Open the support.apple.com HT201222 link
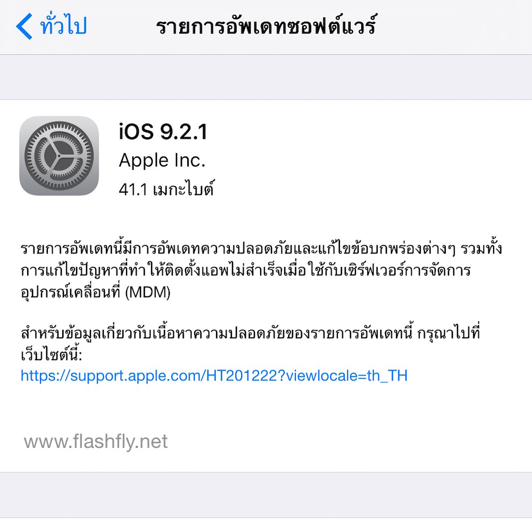The image size is (532, 532). pos(214,376)
